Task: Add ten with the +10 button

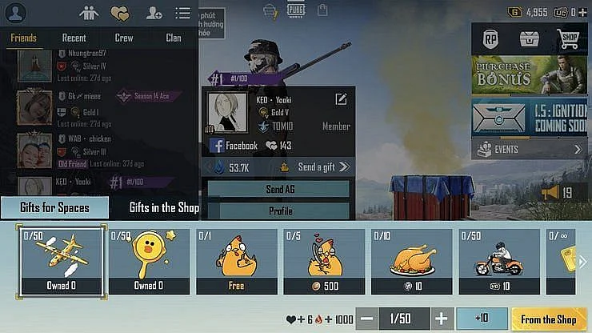Action: pos(482,318)
